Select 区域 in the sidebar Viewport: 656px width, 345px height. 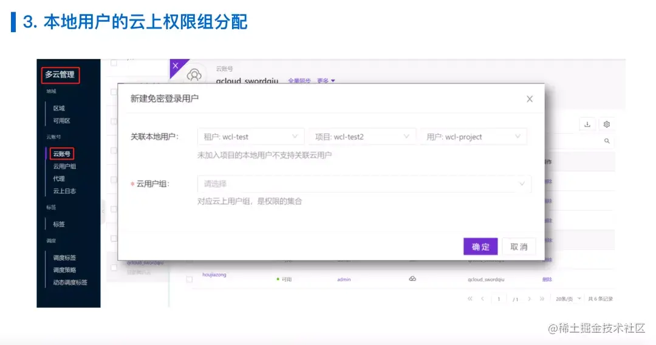pos(59,108)
